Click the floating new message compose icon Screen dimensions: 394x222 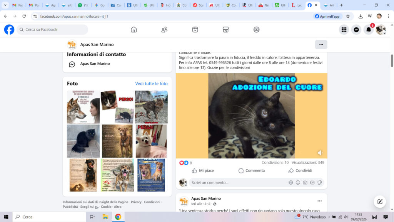point(380,202)
